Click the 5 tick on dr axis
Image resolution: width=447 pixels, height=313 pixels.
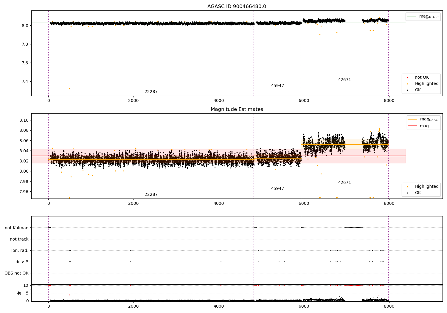click(27, 293)
